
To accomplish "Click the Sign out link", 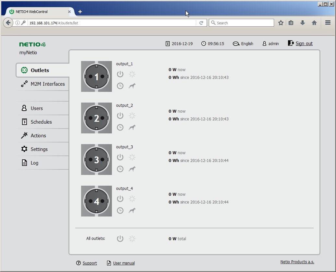I will point(304,43).
